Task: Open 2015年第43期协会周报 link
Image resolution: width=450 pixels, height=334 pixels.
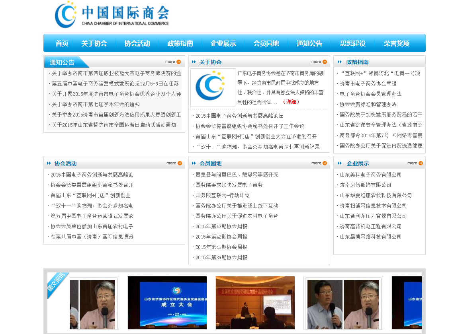Action: 221,226
